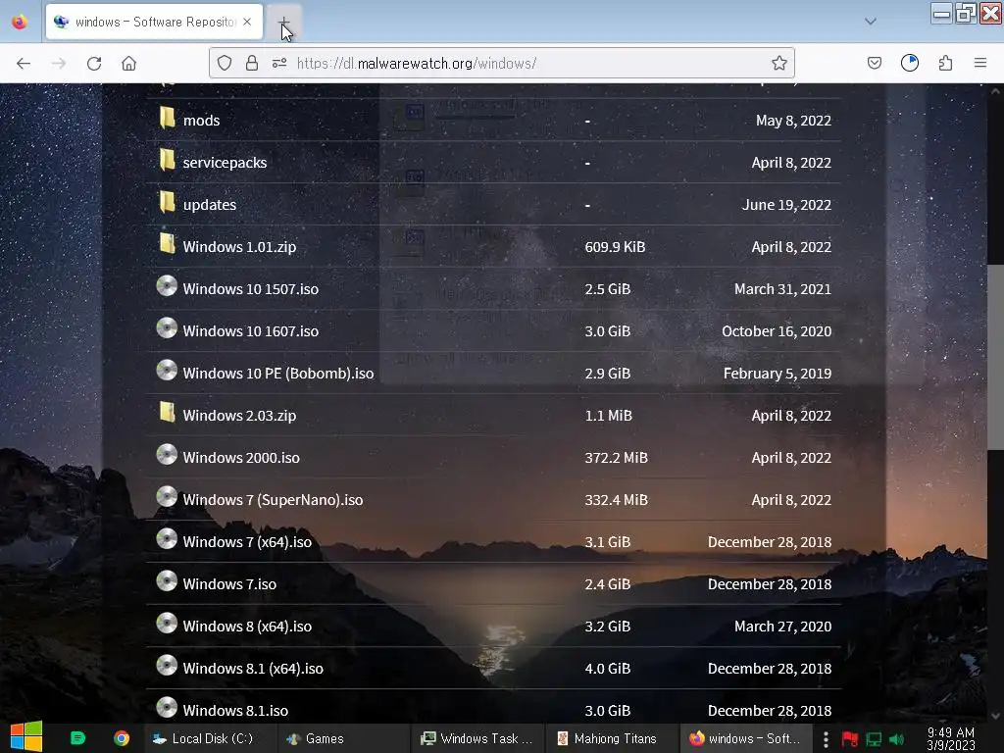Download Windows 2.03.zip
The height and width of the screenshot is (753, 1004).
pyautogui.click(x=239, y=416)
